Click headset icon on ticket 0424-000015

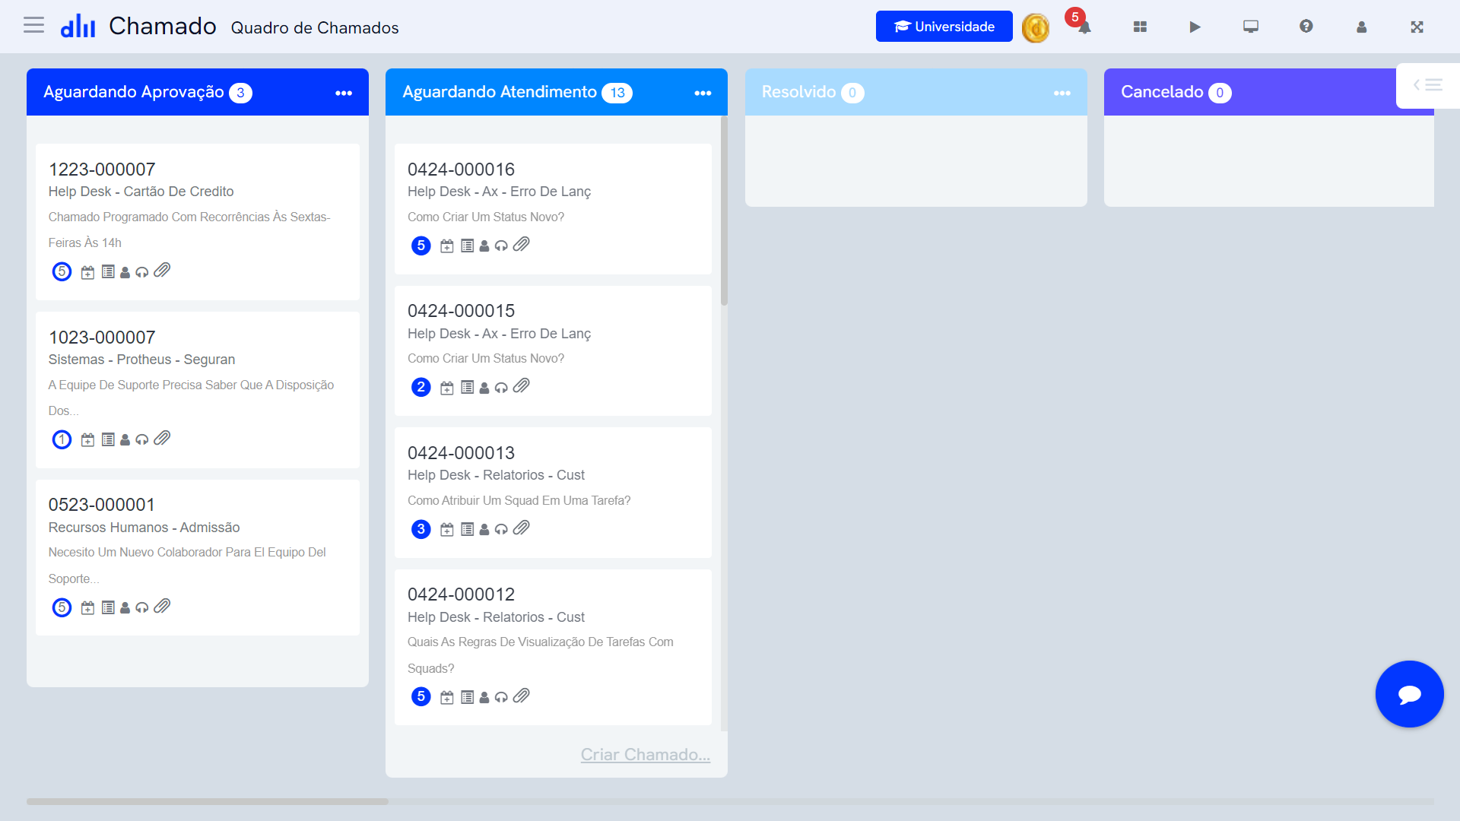(x=500, y=388)
